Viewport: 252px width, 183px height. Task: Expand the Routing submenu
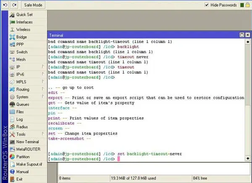[x=43, y=89]
